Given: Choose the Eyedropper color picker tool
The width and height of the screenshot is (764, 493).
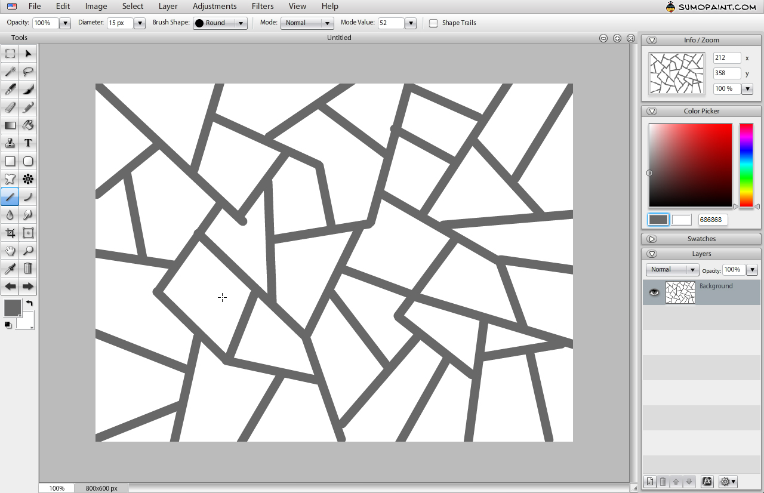Looking at the screenshot, I should point(10,269).
